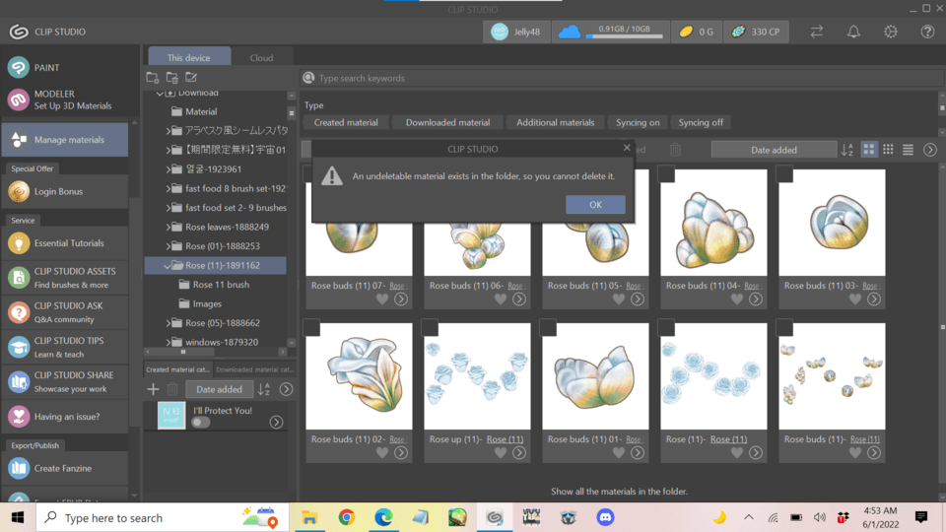Check the Rose buds (11) 02 checkbox
Screen dimensions: 946x532
pyautogui.click(x=311, y=327)
